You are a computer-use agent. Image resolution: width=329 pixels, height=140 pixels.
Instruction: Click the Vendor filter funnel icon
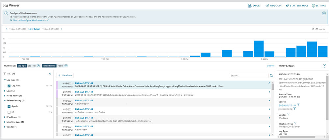(288, 114)
